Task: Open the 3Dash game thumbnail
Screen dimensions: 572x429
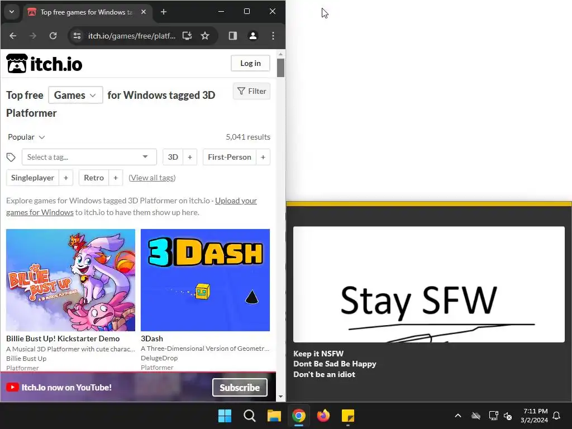Action: 206,280
